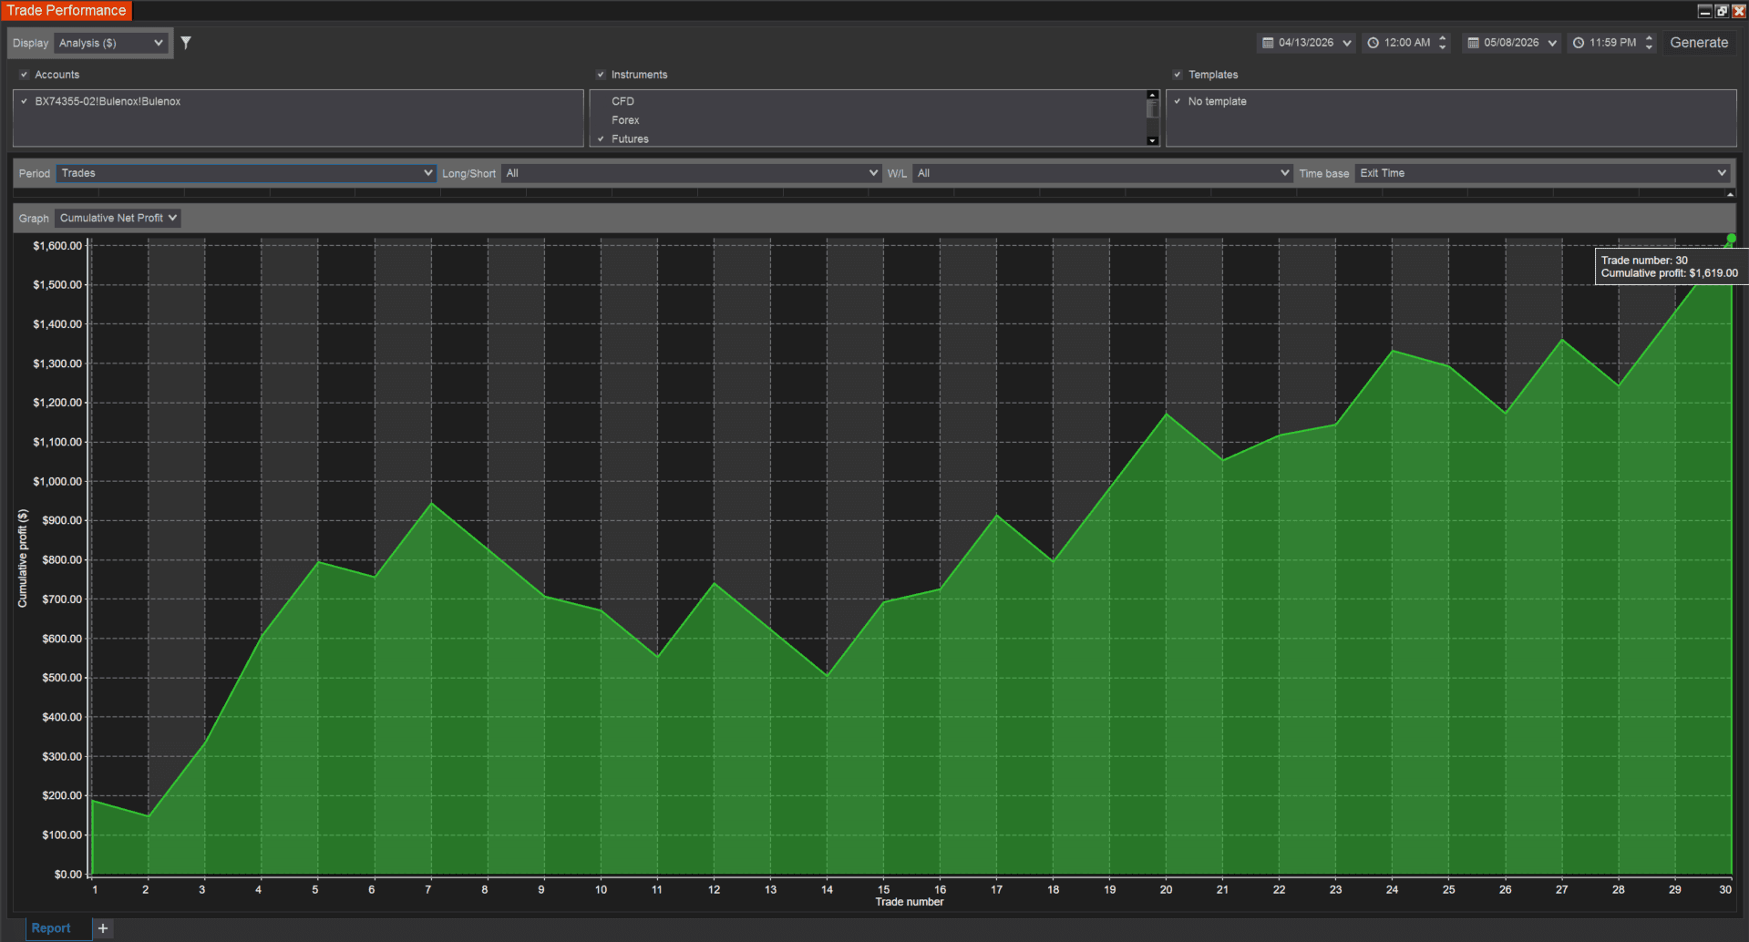Click trade number 15 on the x-axis

[x=883, y=889]
